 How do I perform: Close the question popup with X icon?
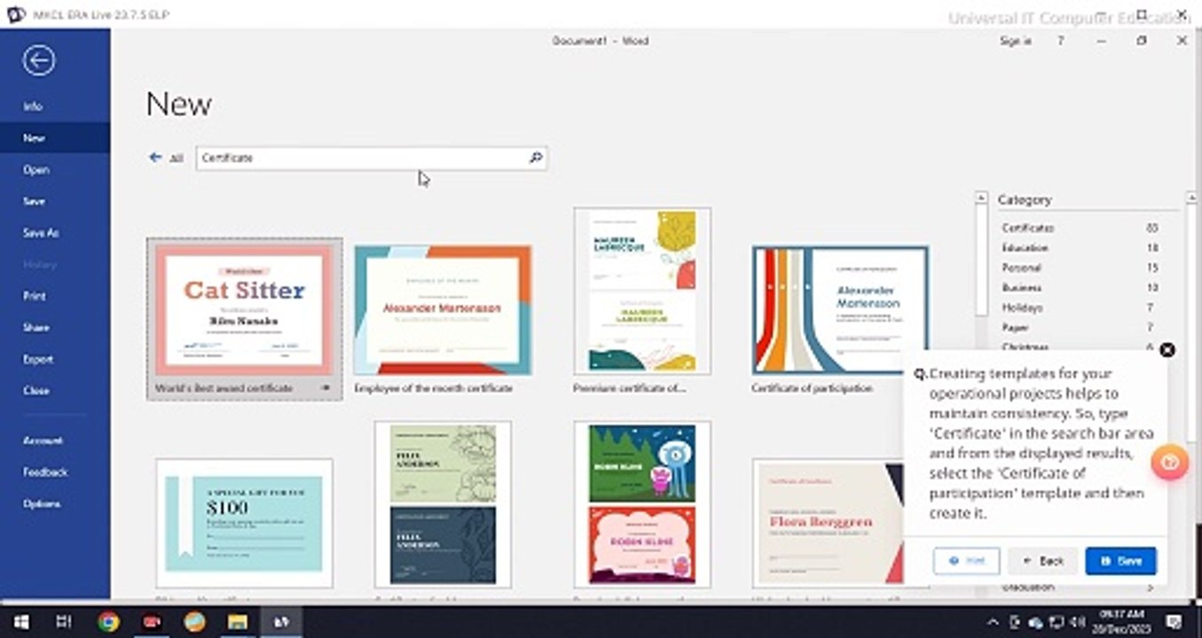(x=1167, y=350)
